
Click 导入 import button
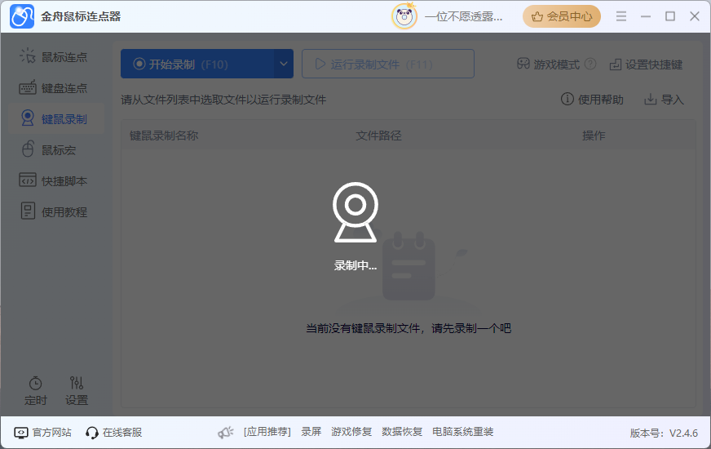point(664,99)
